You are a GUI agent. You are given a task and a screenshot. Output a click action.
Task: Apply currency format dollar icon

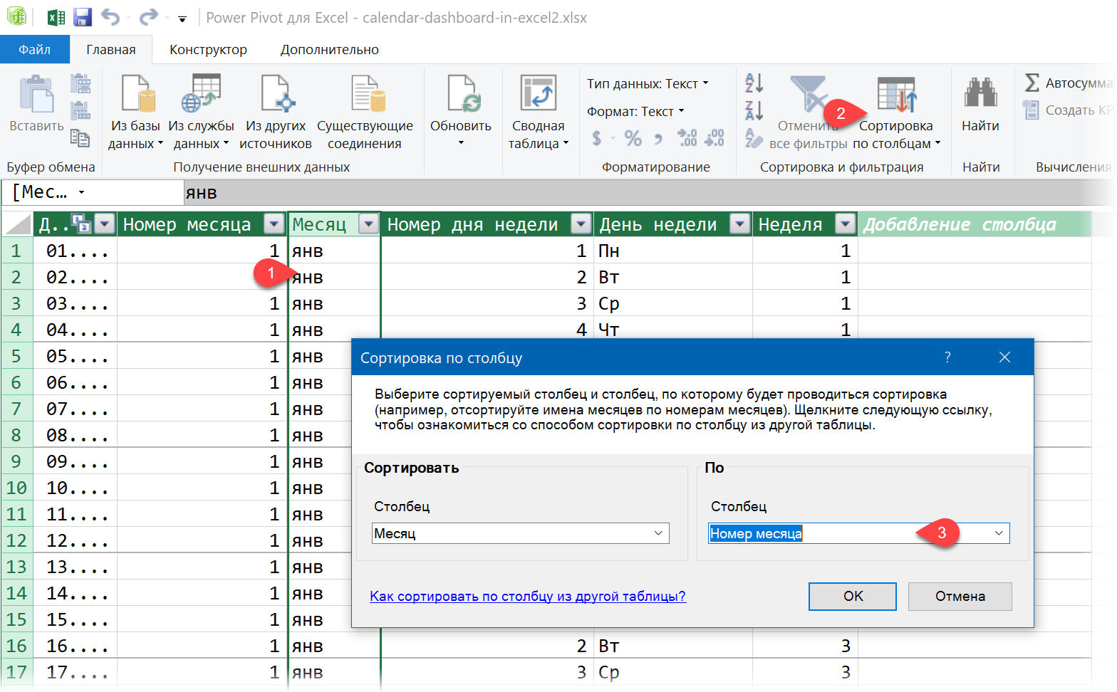click(597, 138)
